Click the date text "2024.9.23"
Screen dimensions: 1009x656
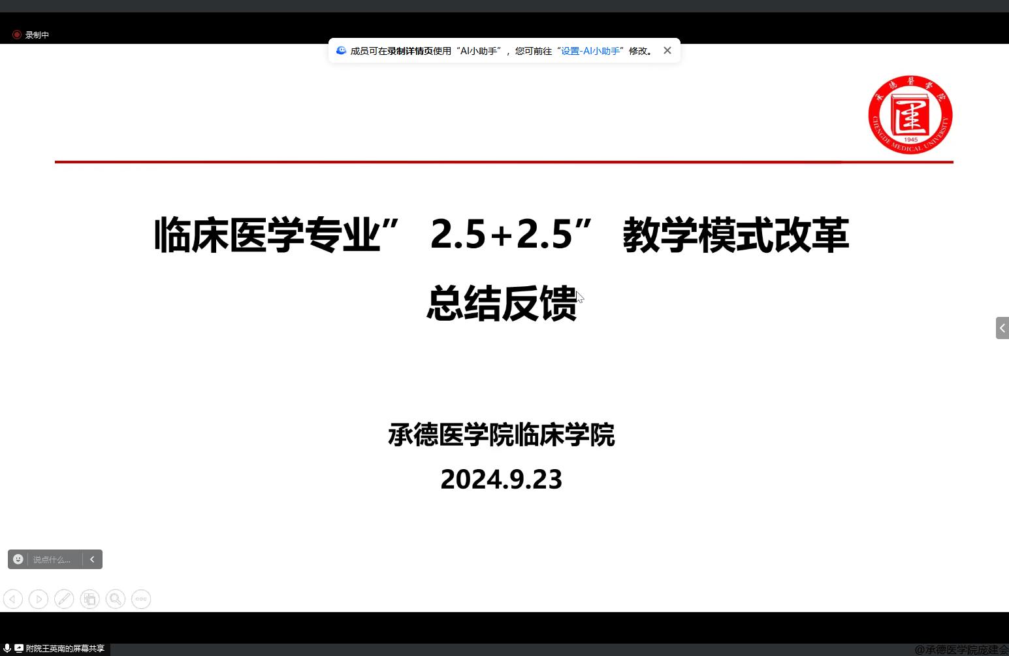pos(501,480)
